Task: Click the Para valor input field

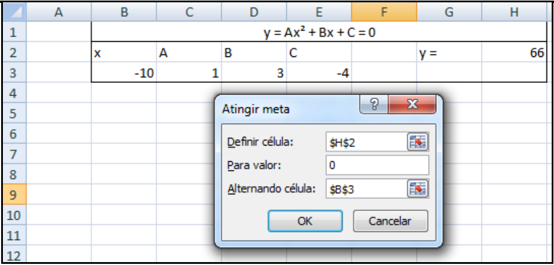Action: coord(377,165)
